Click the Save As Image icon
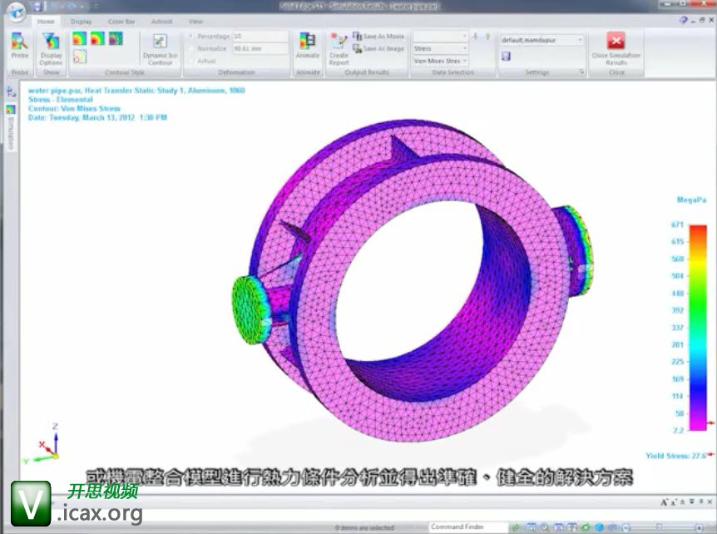The image size is (717, 534). pos(357,48)
